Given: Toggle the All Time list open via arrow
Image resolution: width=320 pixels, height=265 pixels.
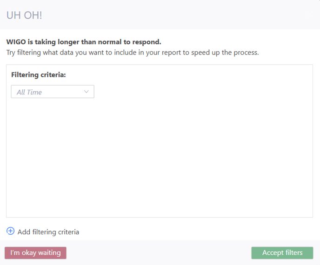Looking at the screenshot, I should tap(87, 92).
